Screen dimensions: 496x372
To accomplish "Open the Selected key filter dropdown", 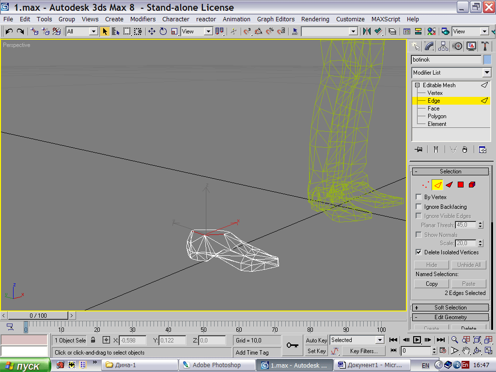I will 380,340.
